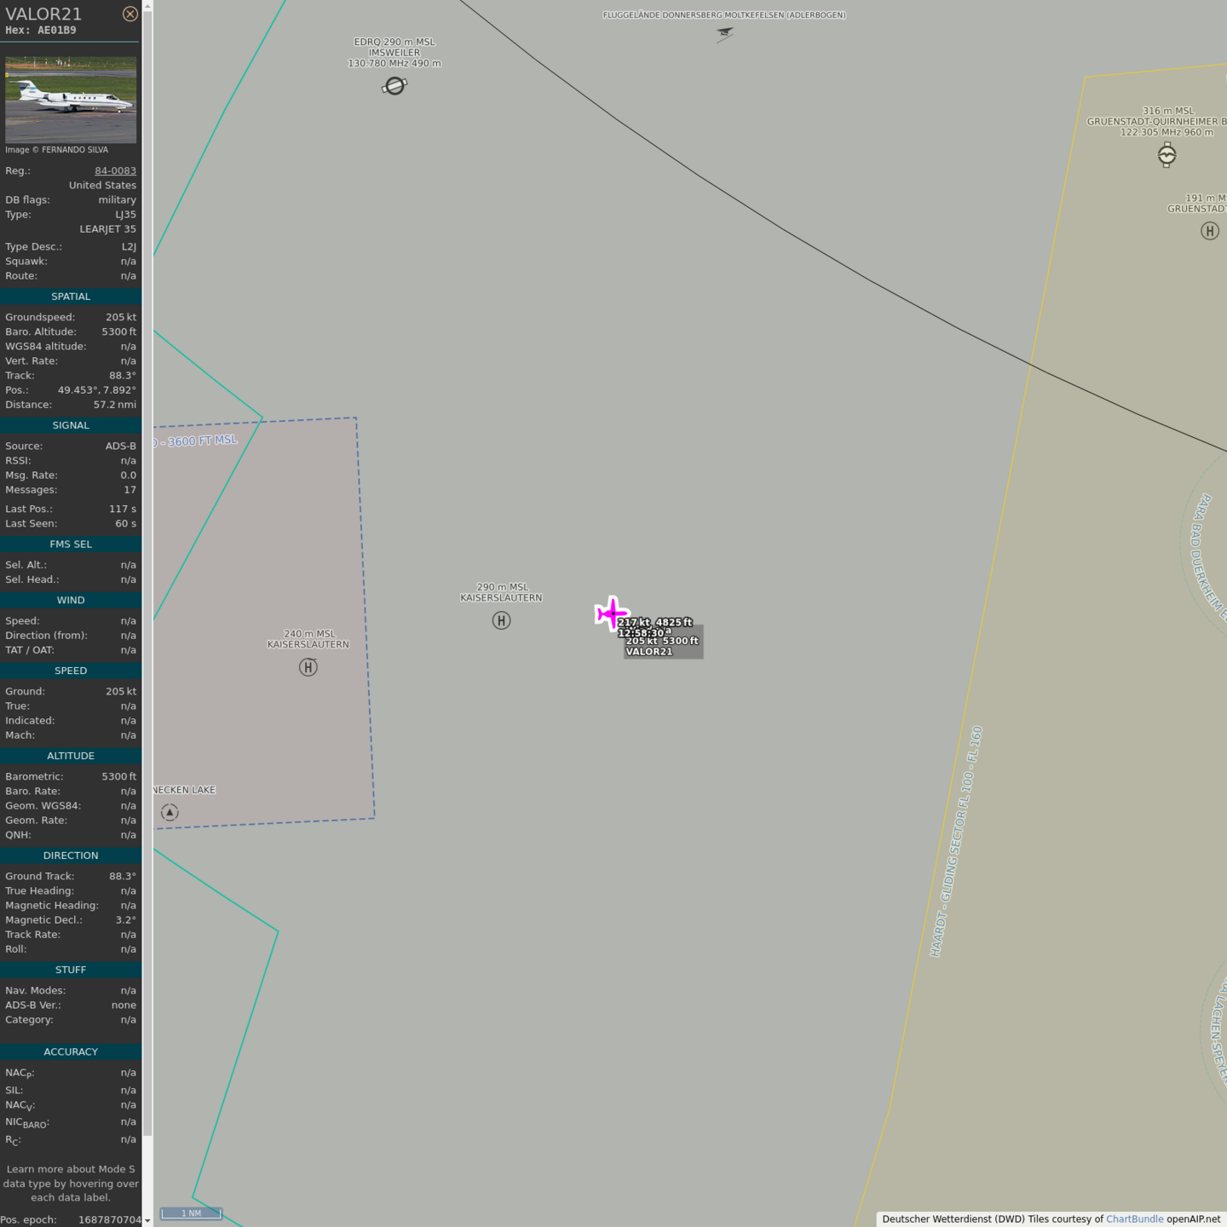Click the magenta VALOR21 aircraft icon

(611, 613)
